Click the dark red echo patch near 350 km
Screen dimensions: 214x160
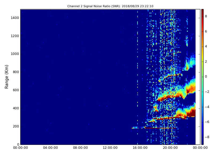tap(191, 113)
